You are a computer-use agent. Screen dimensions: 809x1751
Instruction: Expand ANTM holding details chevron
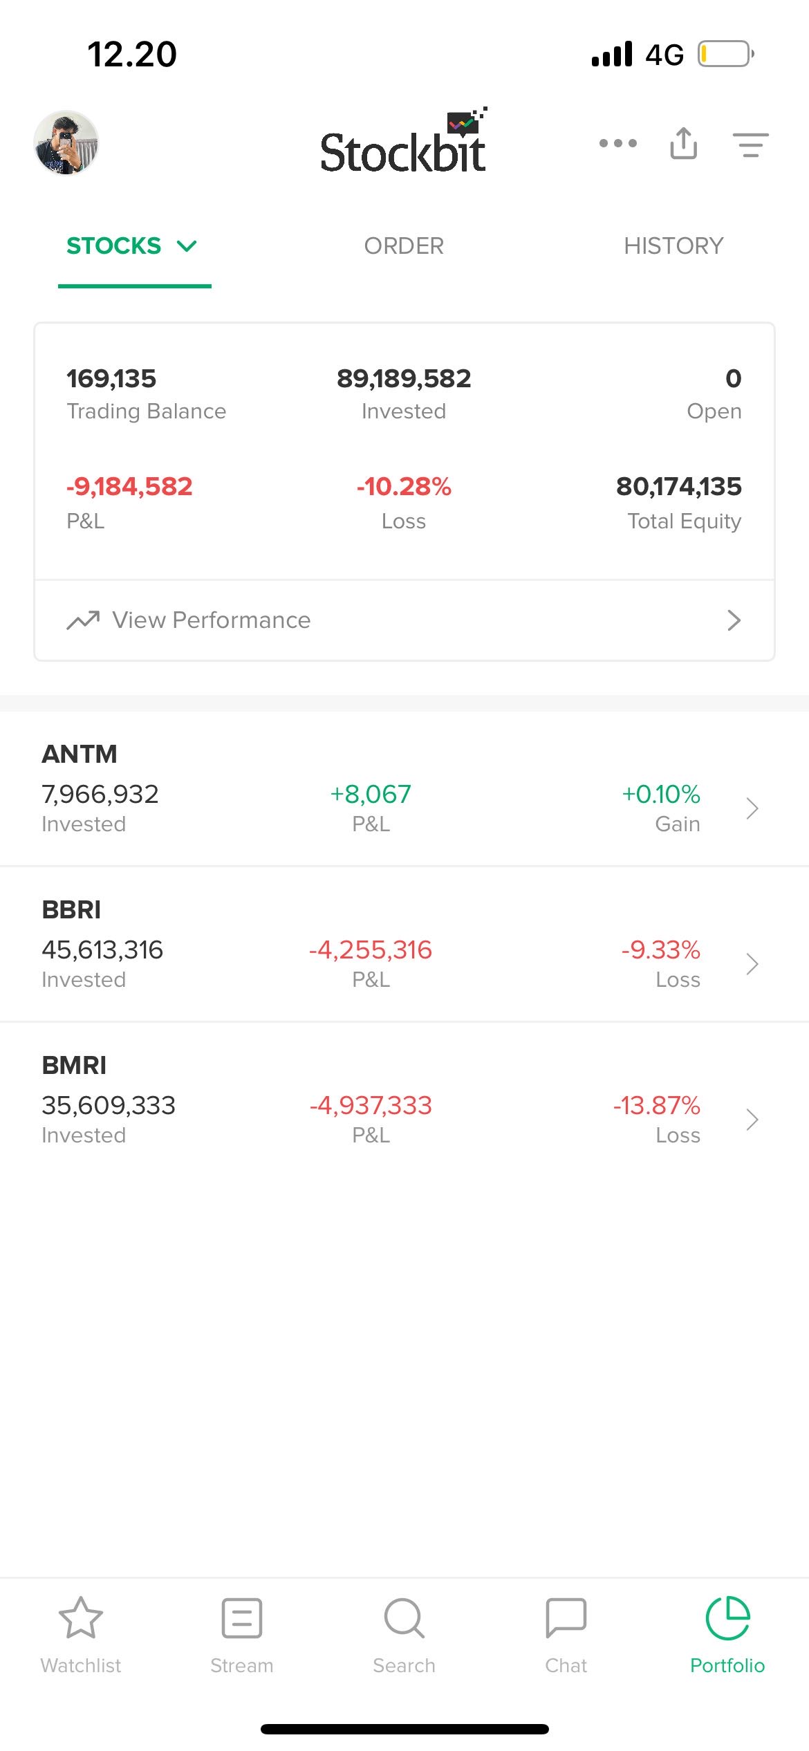pyautogui.click(x=752, y=808)
